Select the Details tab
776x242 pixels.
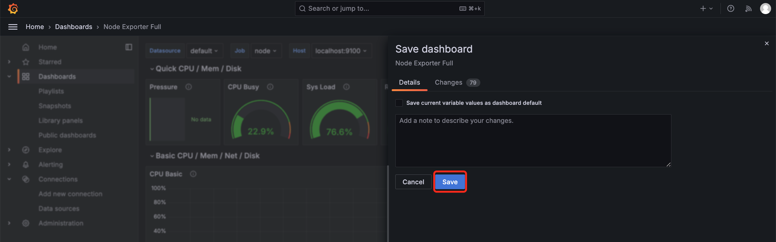tap(409, 82)
